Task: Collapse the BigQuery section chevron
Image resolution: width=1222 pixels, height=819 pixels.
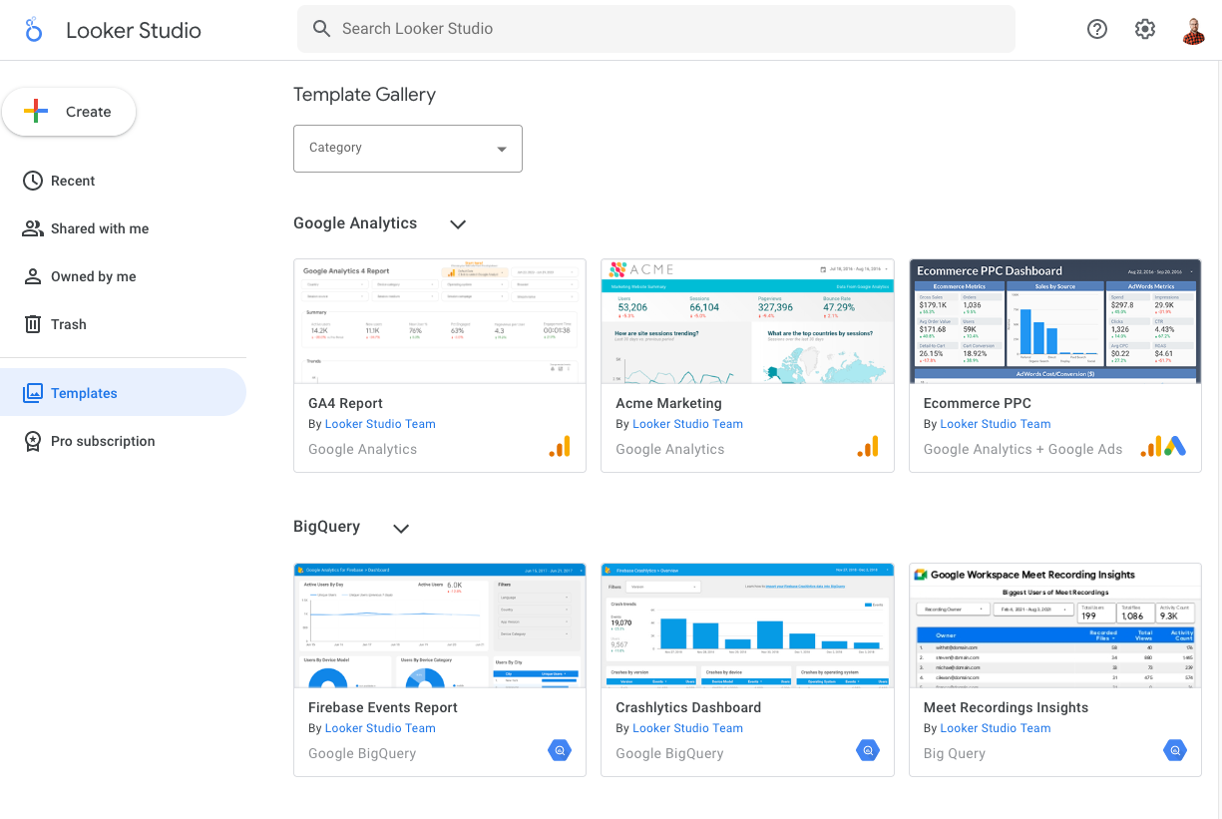Action: click(x=401, y=528)
